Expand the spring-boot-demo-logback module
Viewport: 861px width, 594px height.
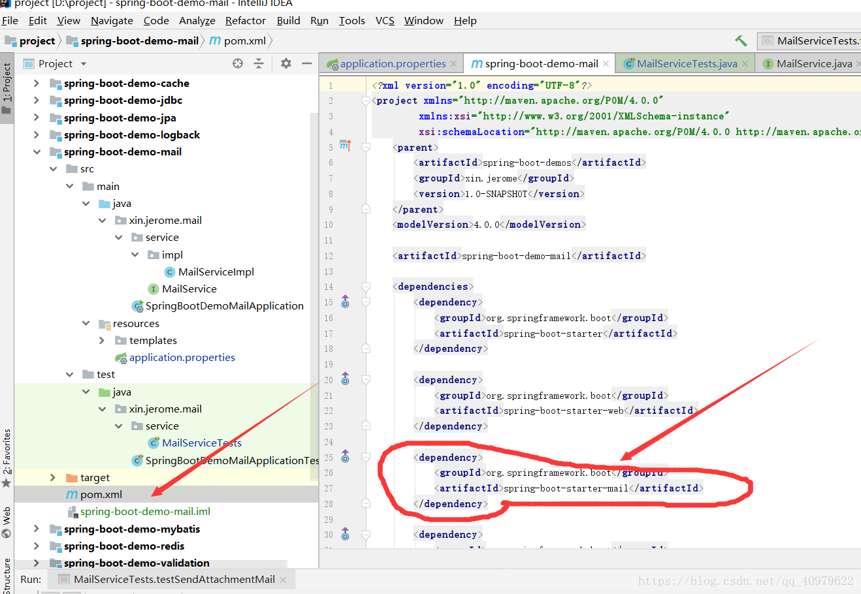(x=37, y=135)
